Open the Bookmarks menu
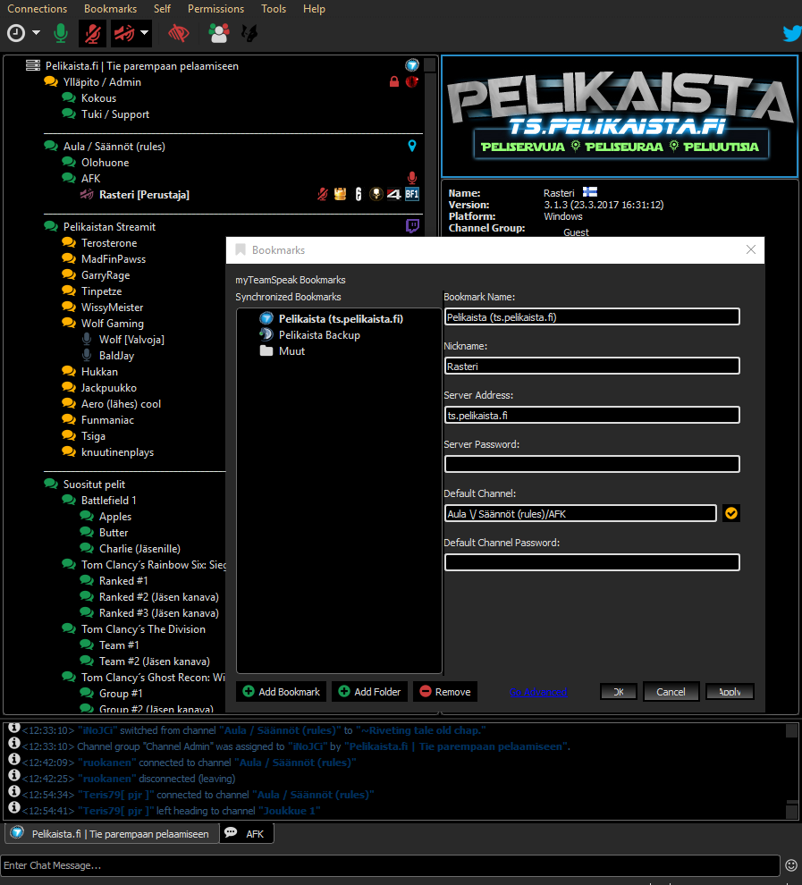The image size is (802, 885). point(110,9)
